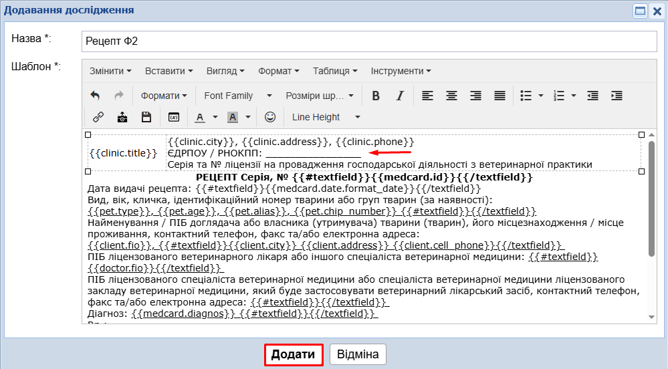668x369 pixels.
Task: Open the Вставити menu
Action: 169,71
